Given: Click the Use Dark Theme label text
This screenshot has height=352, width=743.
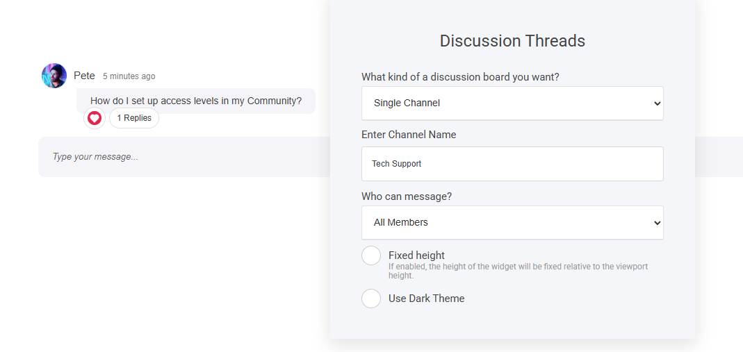Looking at the screenshot, I should [426, 299].
